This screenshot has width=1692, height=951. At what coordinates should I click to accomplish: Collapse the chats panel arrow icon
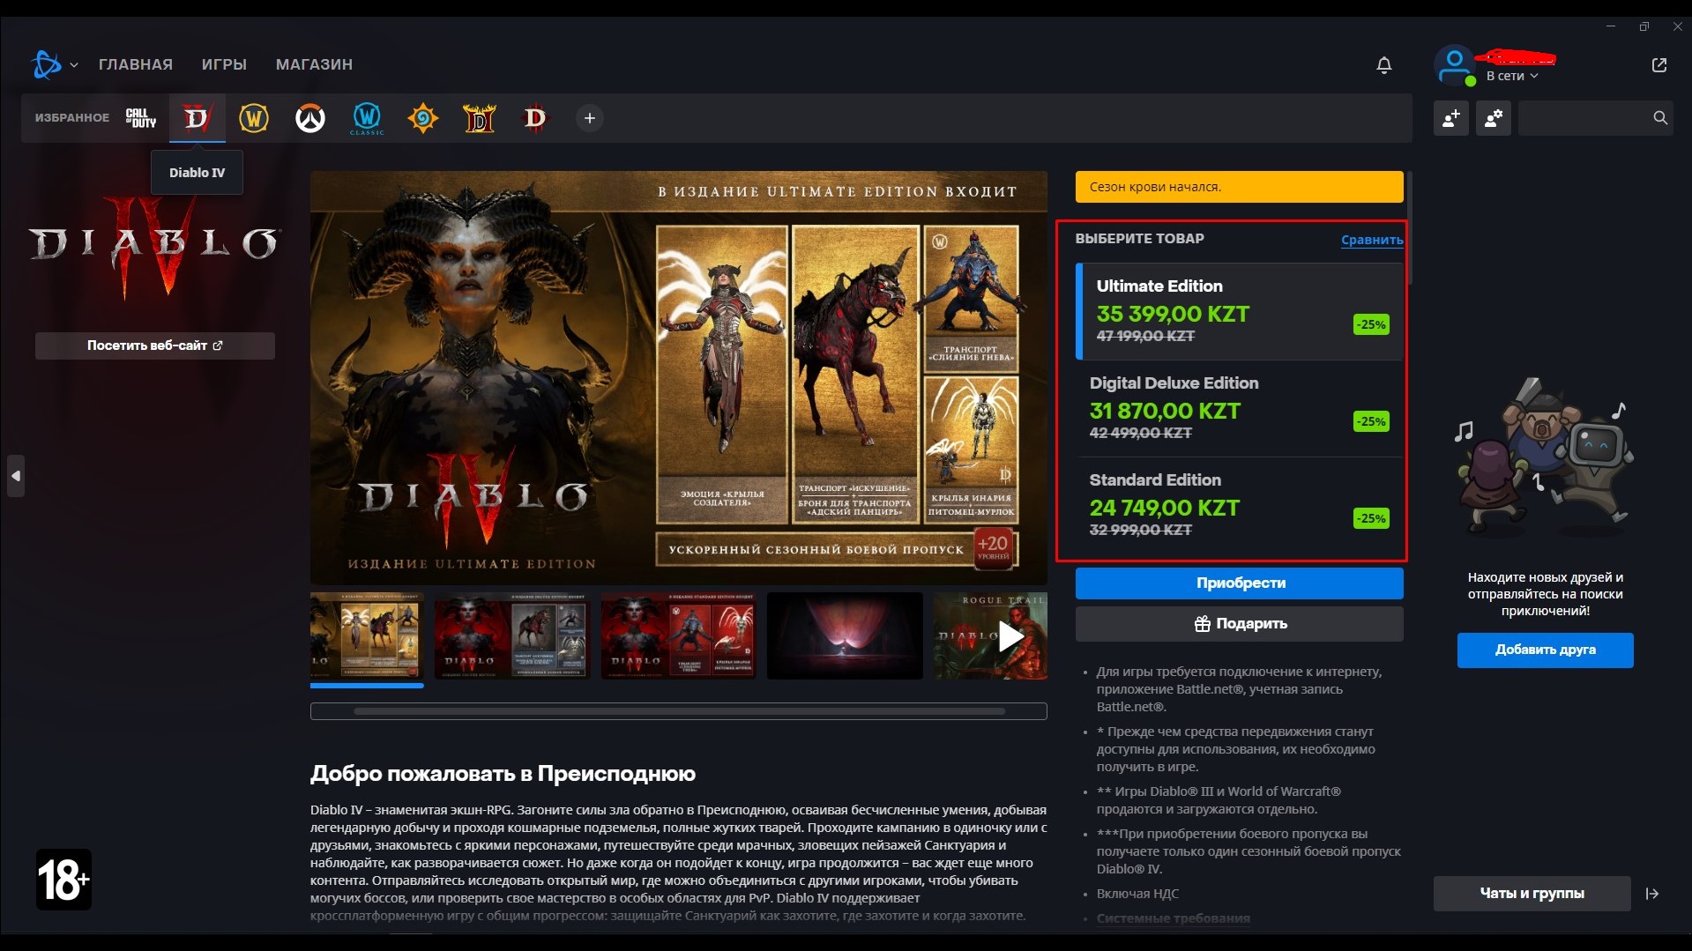1652,894
